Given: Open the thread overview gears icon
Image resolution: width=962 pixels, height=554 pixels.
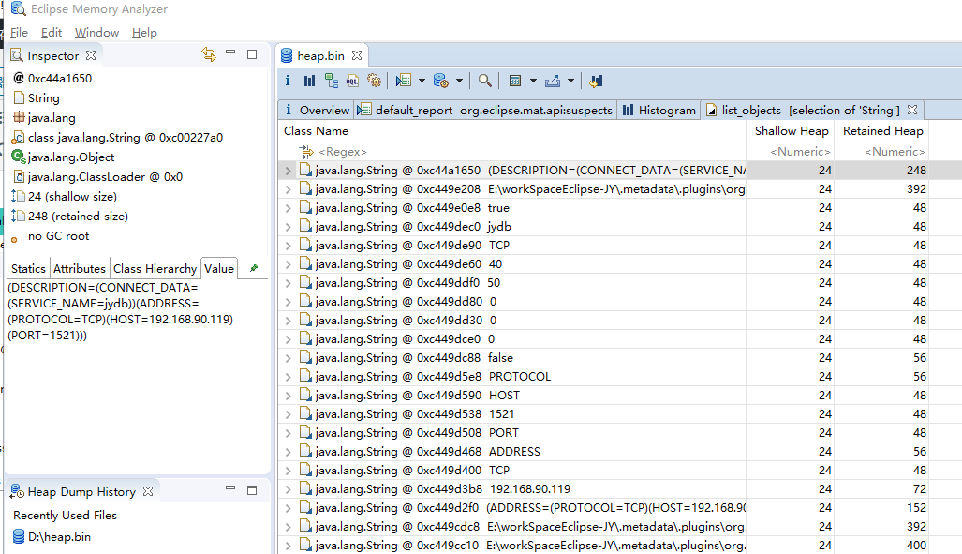Looking at the screenshot, I should pyautogui.click(x=374, y=81).
